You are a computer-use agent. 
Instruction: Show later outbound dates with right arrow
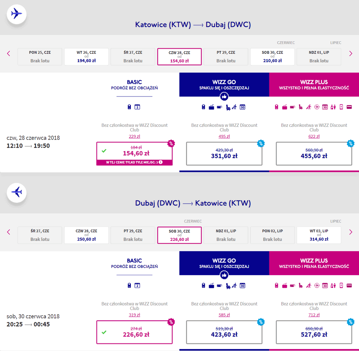coord(351,53)
